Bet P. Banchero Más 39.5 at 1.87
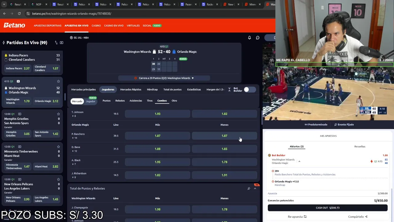Screen dimensions: 394x222 point(158,136)
